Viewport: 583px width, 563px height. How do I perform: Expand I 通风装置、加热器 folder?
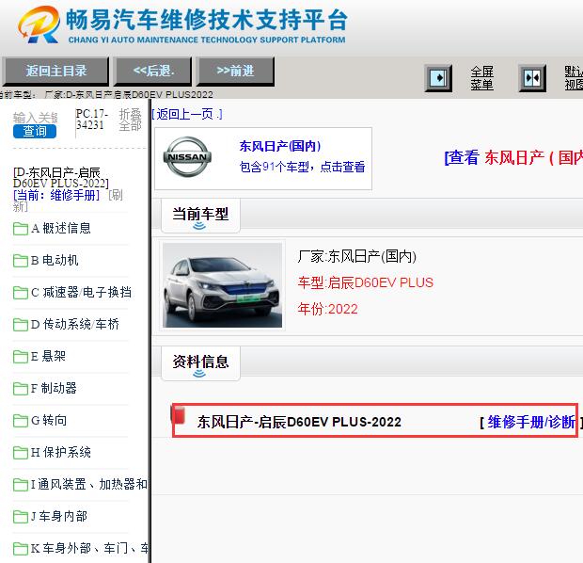pos(80,485)
